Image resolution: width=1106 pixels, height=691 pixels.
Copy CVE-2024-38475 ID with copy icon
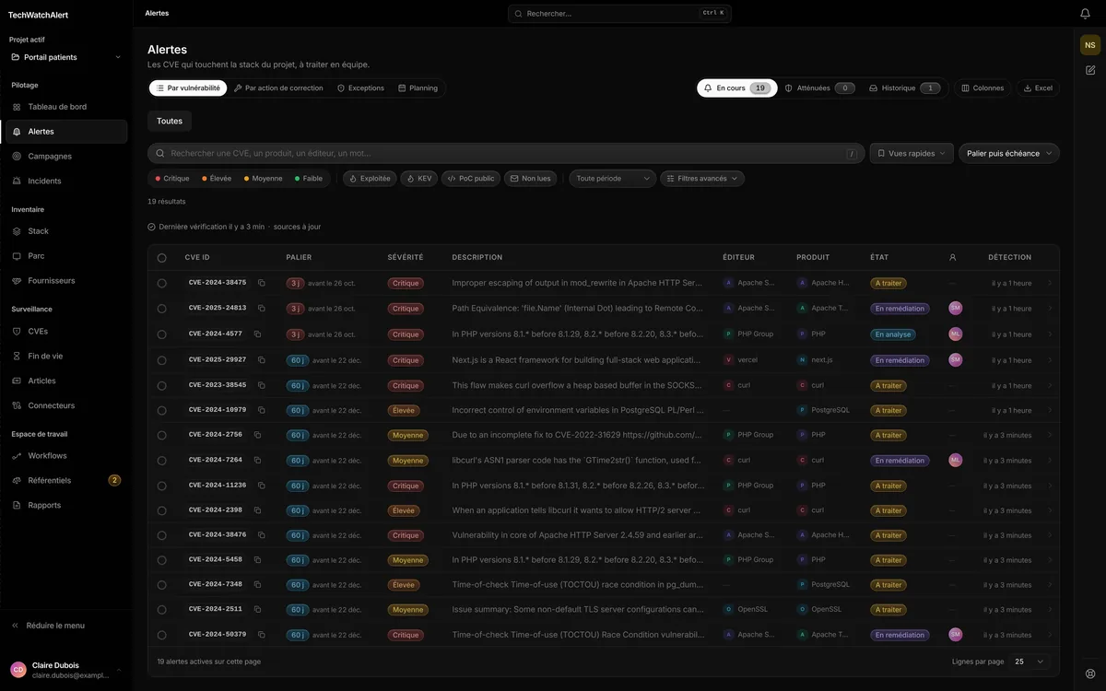click(x=262, y=283)
